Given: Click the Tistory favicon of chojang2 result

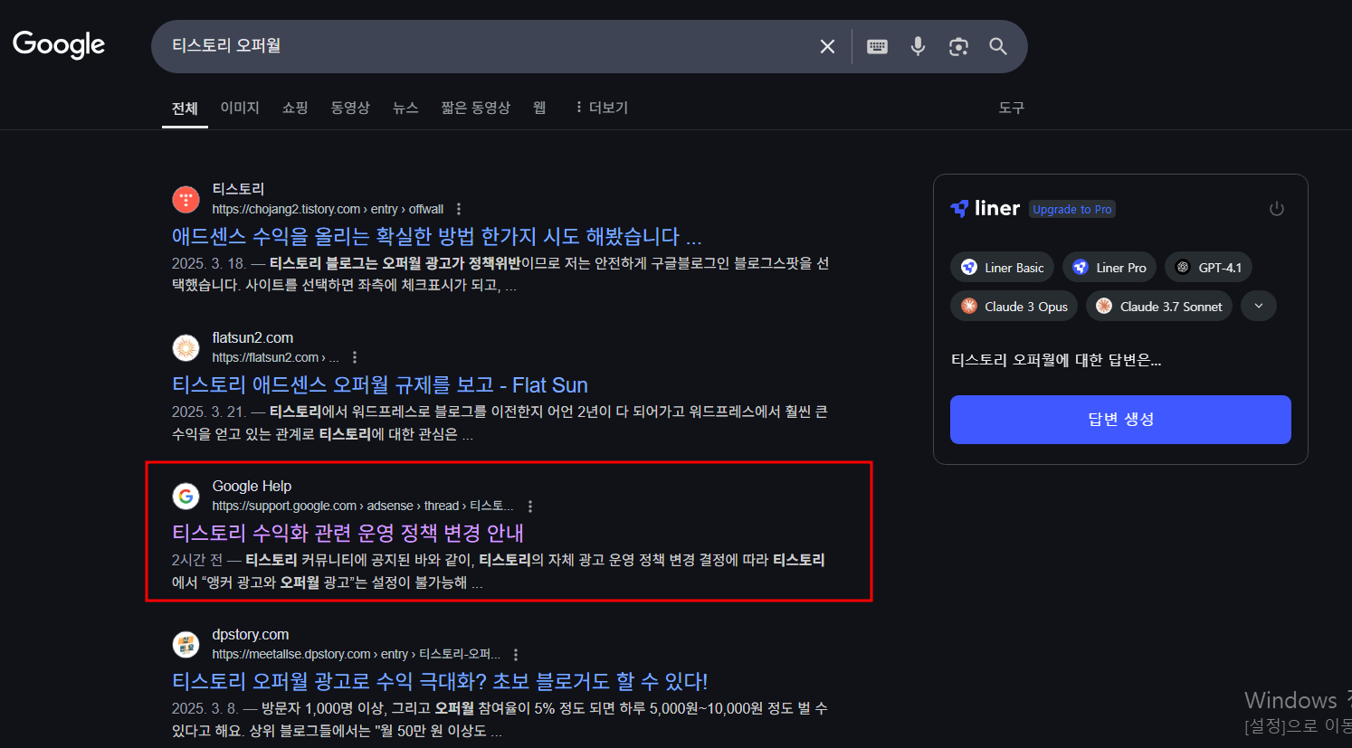Looking at the screenshot, I should pos(186,199).
